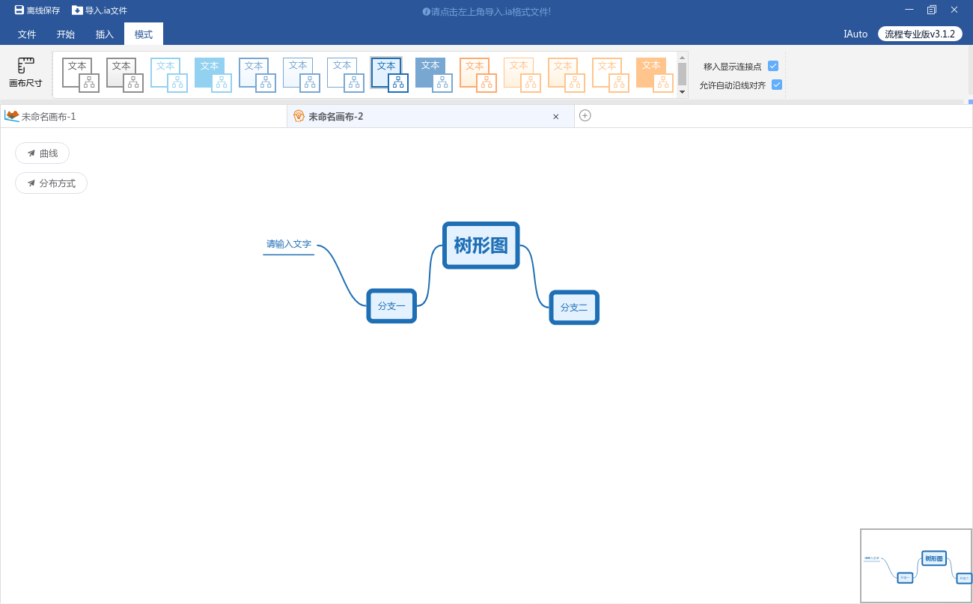The width and height of the screenshot is (973, 604).
Task: Switch to the 未命名画布-1 canvas tab
Action: click(x=49, y=117)
